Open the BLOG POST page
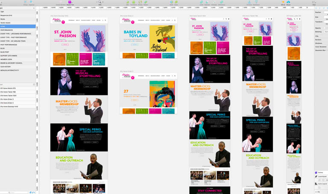Image resolution: width=328 pixels, height=194 pixels. point(18,52)
